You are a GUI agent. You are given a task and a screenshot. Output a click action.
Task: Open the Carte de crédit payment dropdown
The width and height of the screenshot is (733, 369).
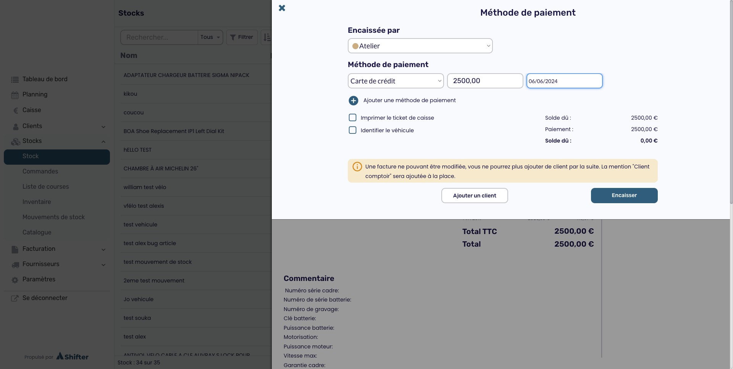click(396, 81)
